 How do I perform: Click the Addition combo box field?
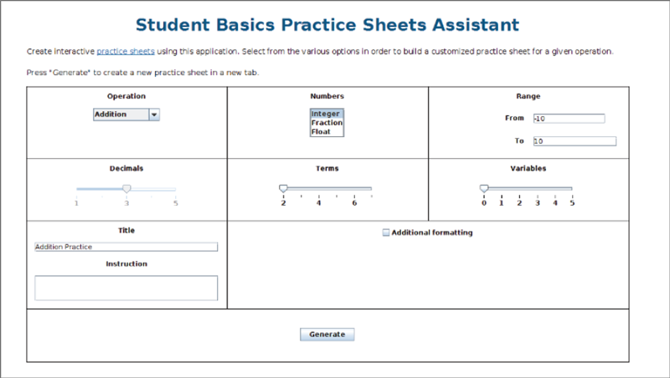coord(121,115)
